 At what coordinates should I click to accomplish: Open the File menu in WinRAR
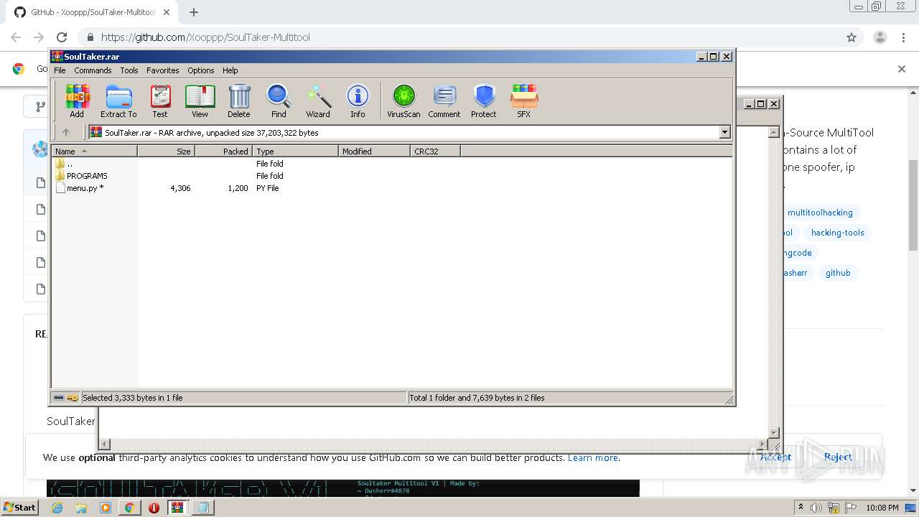pos(60,70)
